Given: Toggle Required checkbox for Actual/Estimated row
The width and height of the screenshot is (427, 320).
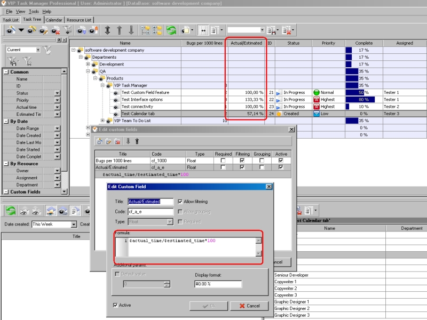Looking at the screenshot, I should pos(223,167).
